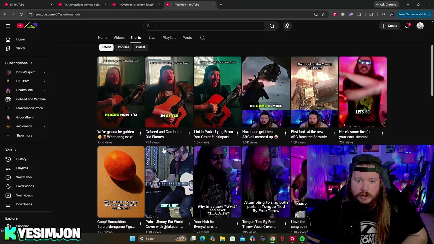The image size is (434, 244).
Task: Open the channel Playlists tab
Action: coord(170,38)
